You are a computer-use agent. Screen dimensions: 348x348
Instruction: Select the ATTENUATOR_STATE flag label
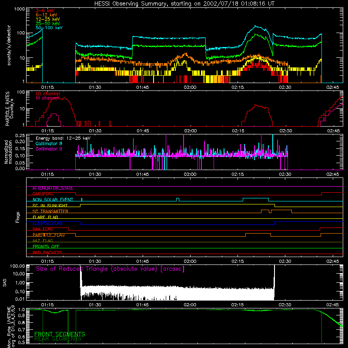53,188
